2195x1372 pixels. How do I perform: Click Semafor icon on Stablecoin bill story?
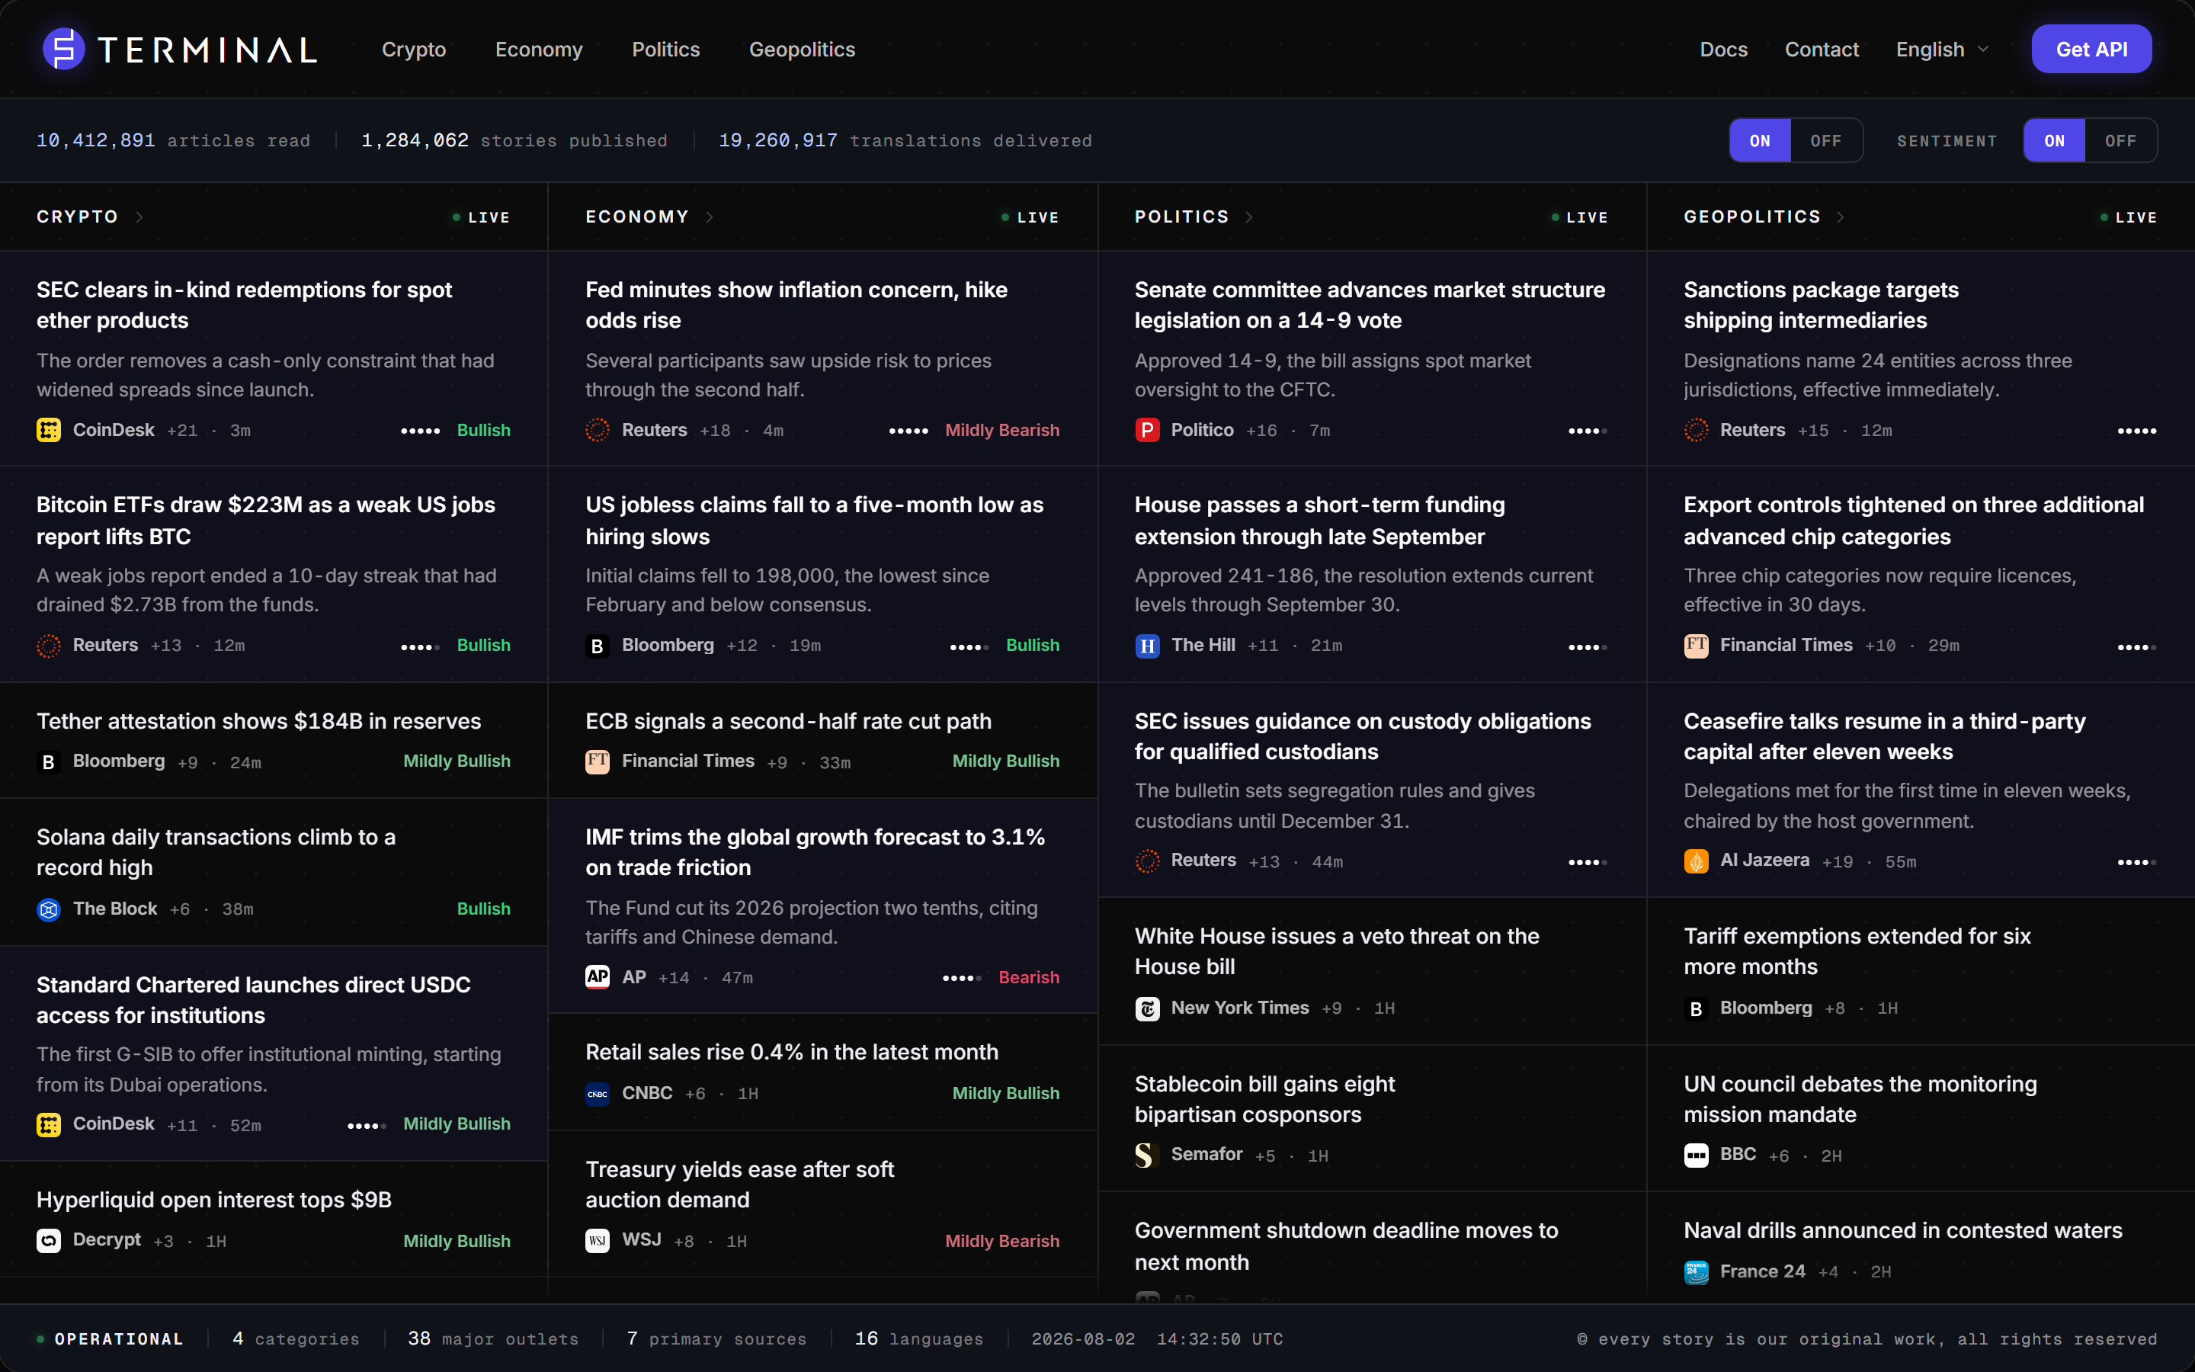tap(1147, 1155)
